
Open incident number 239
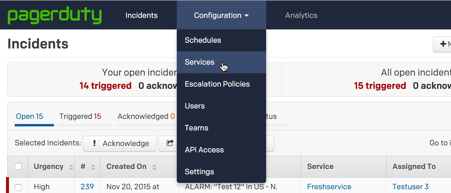[87, 186]
